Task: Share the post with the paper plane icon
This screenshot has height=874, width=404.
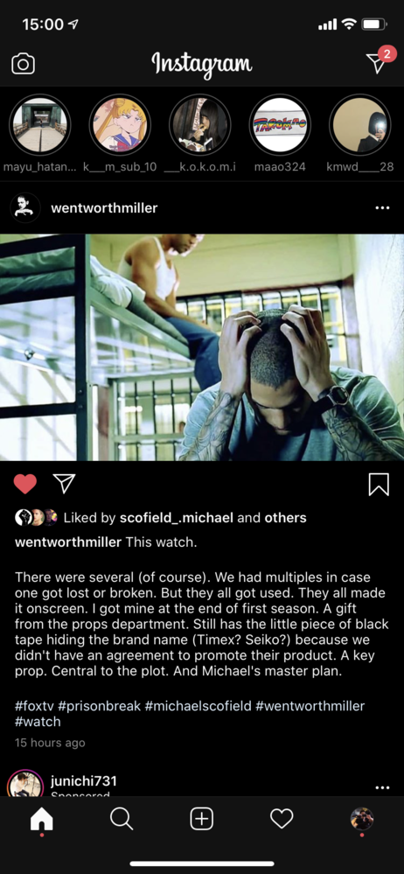Action: [64, 483]
